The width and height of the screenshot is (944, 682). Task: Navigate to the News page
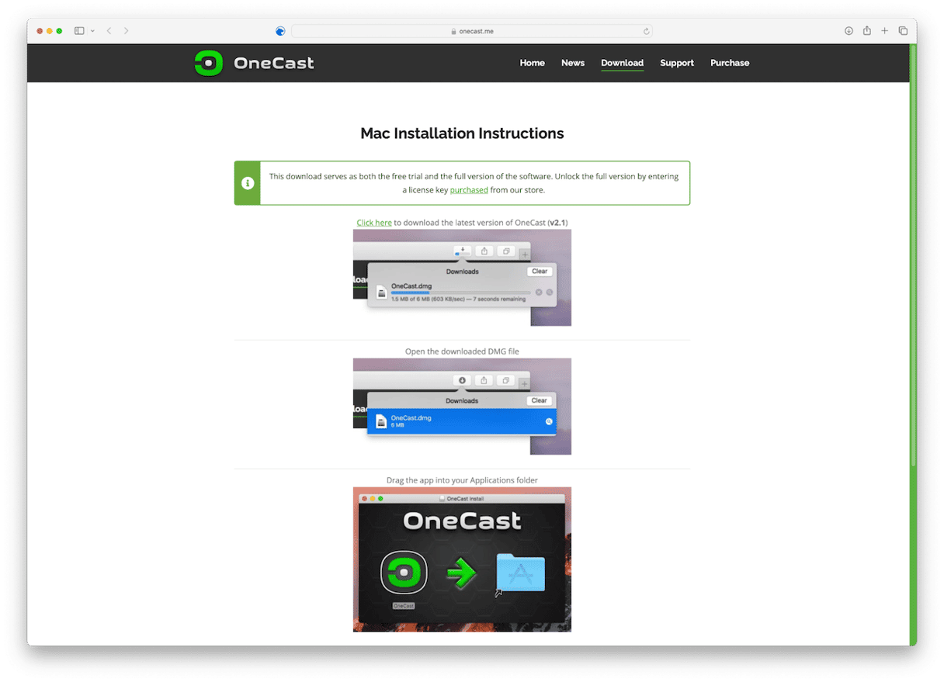[x=573, y=63]
